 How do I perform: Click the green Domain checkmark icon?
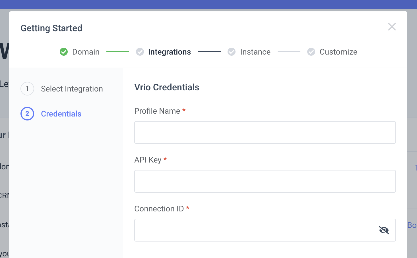(x=64, y=52)
